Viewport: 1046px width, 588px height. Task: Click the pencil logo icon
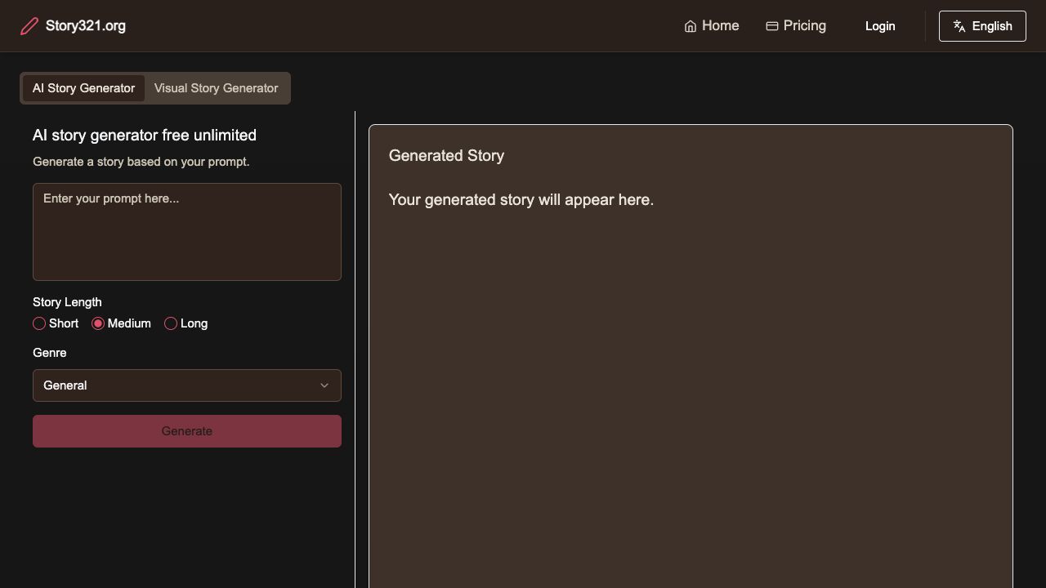click(29, 26)
